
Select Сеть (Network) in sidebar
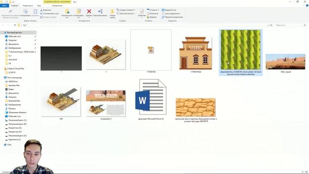coord(9,145)
